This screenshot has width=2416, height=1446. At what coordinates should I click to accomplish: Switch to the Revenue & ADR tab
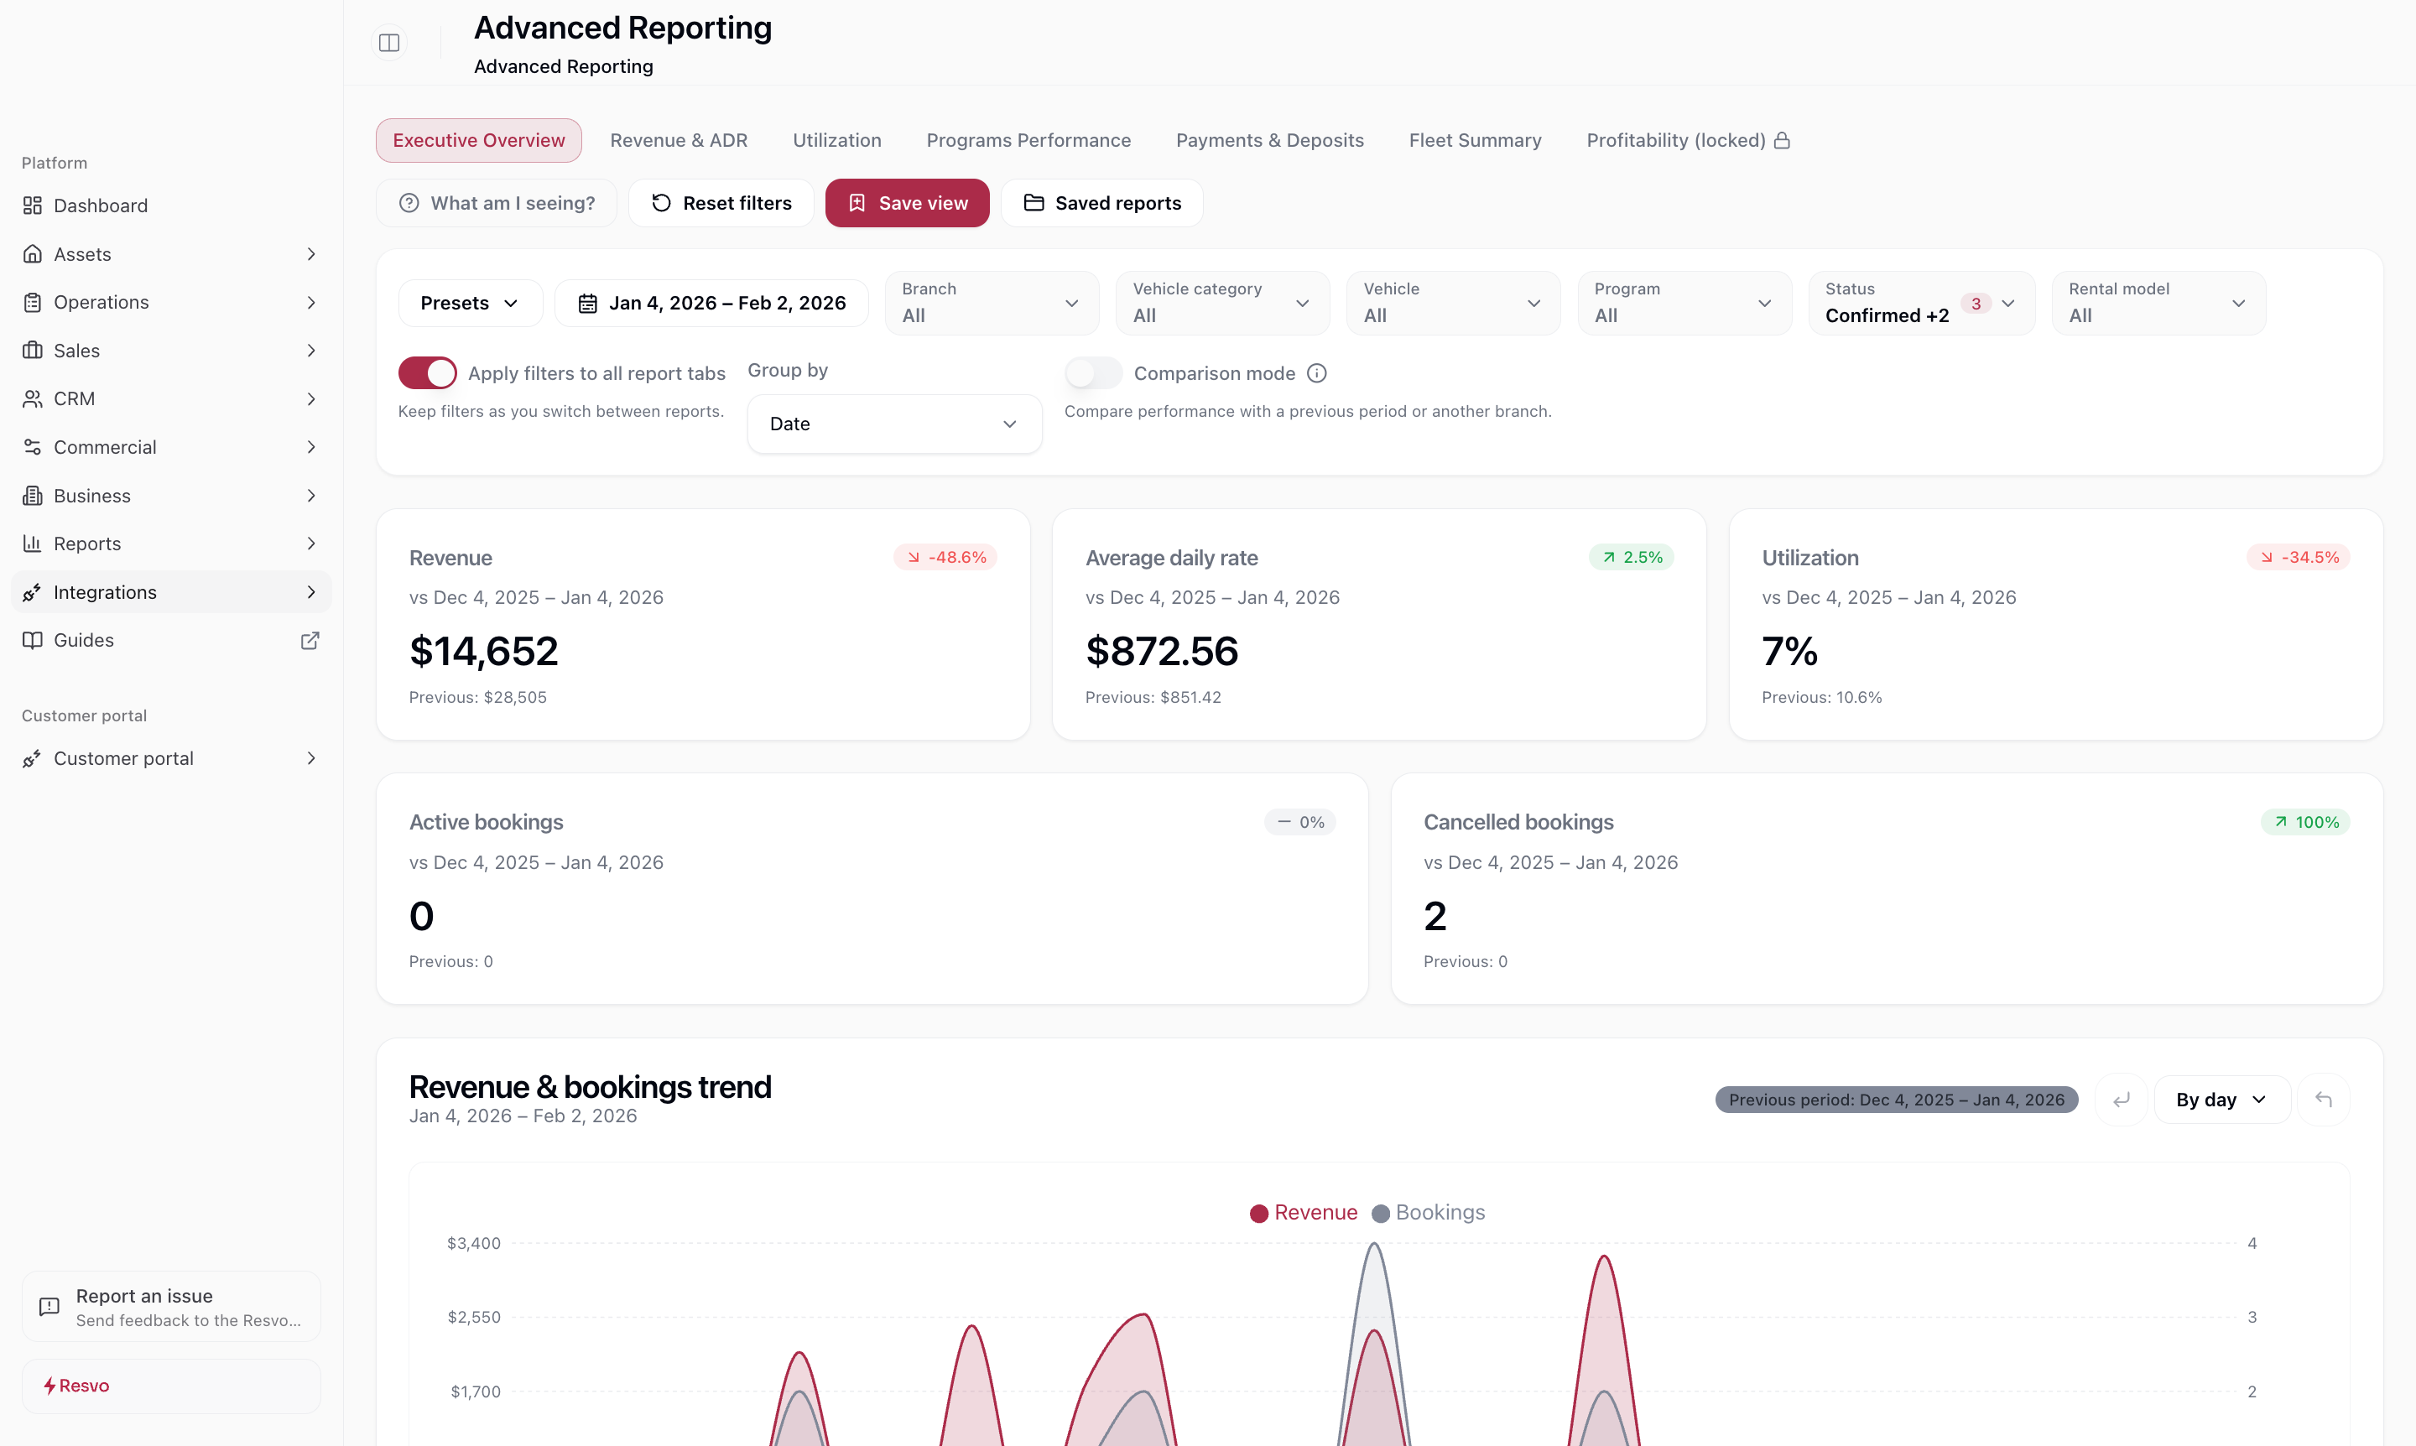pyautogui.click(x=679, y=140)
